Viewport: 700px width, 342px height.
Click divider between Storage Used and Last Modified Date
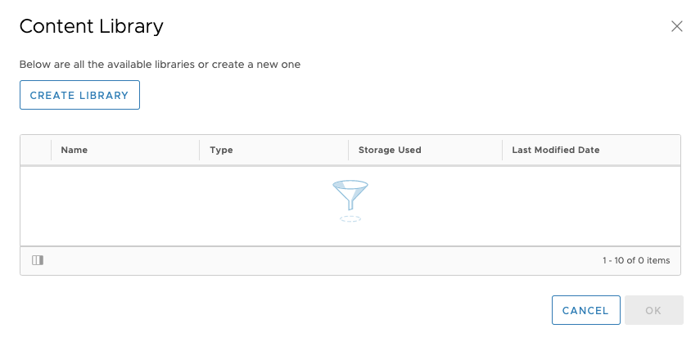[x=502, y=151]
